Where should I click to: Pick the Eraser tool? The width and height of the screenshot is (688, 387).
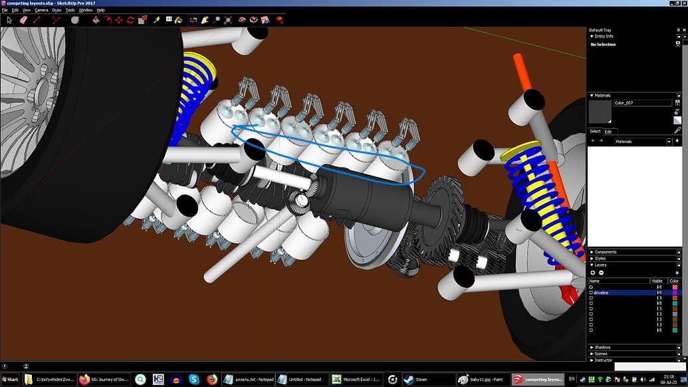point(23,20)
